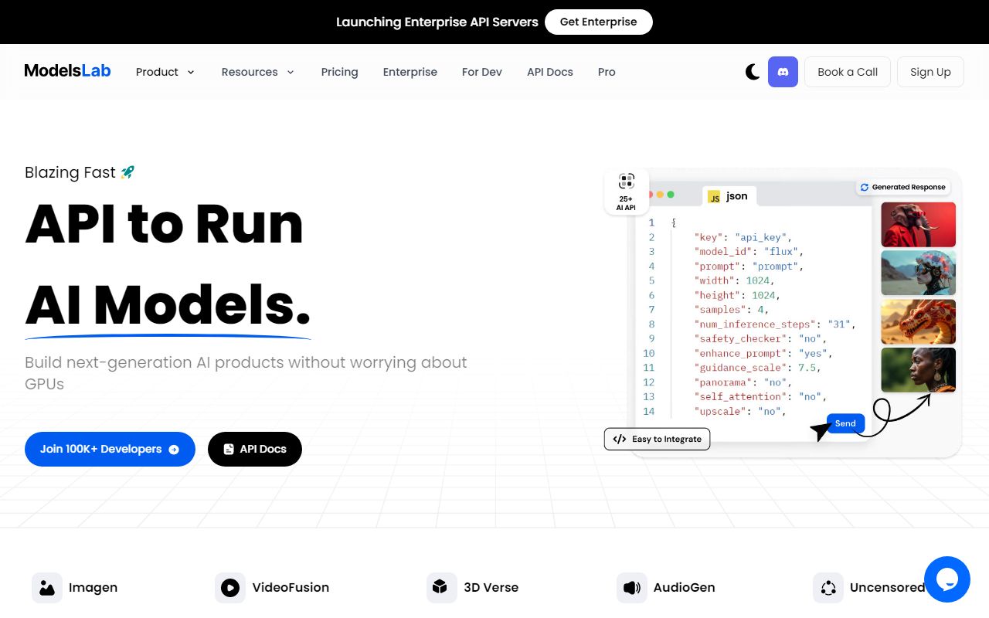Image resolution: width=989 pixels, height=618 pixels.
Task: Click the Sign Up button
Action: click(x=930, y=72)
